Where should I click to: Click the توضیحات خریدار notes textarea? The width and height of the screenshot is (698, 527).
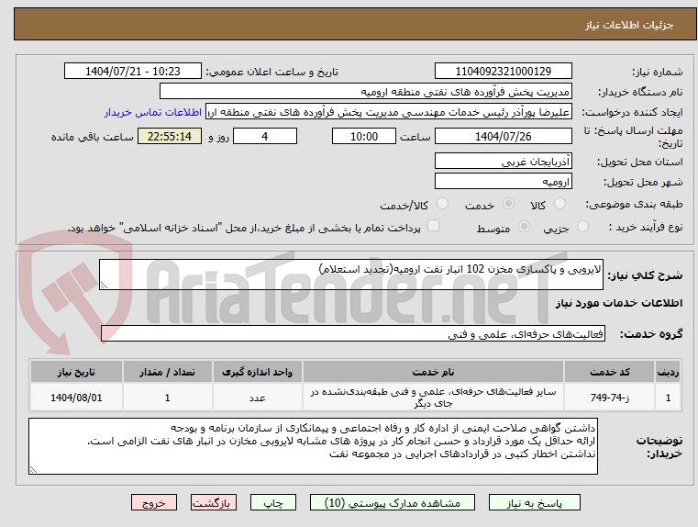[x=313, y=446]
